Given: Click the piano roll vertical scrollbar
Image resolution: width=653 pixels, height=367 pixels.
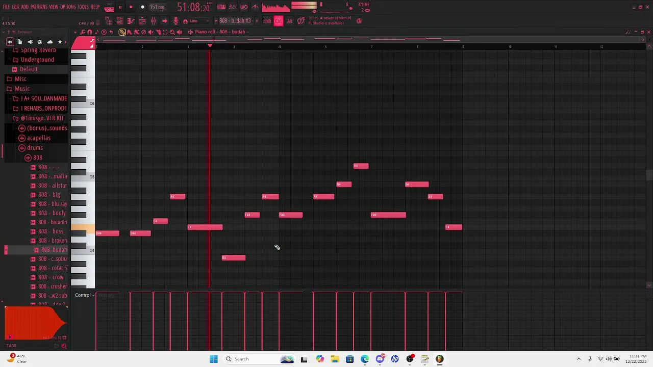Looking at the screenshot, I should (649, 175).
